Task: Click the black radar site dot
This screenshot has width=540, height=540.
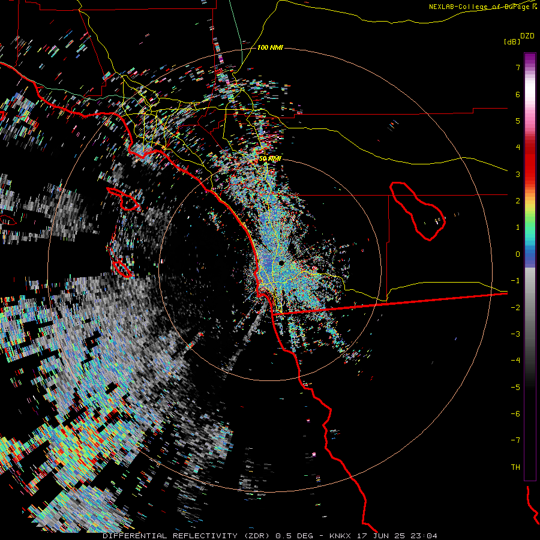Action: (x=281, y=263)
